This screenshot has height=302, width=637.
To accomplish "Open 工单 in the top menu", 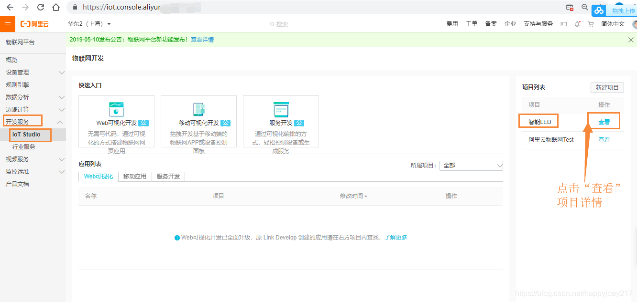I will [472, 24].
